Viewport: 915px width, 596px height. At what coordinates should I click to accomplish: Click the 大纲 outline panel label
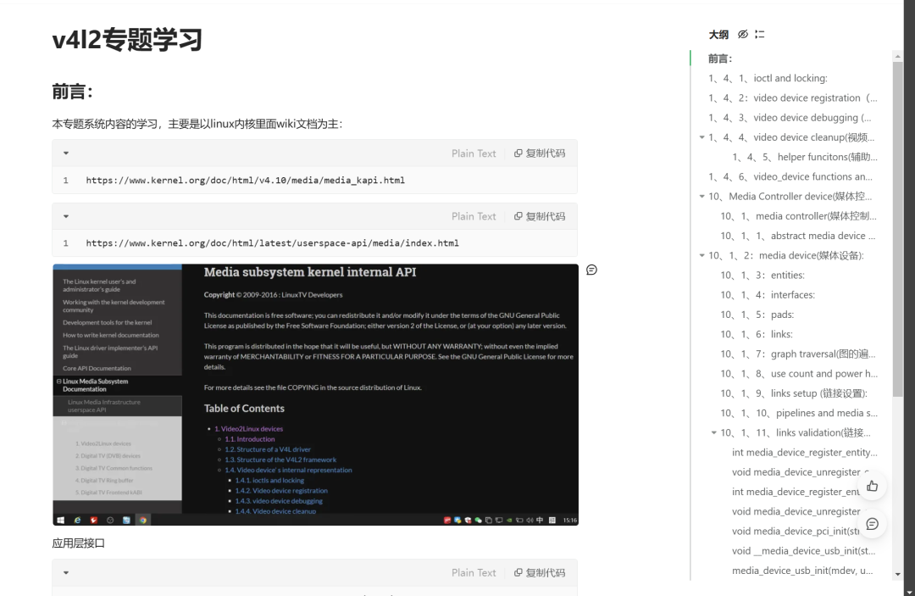(x=718, y=35)
